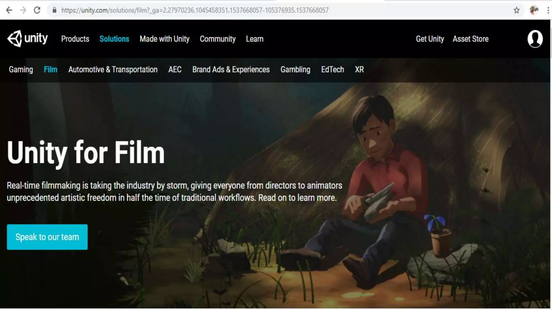Select the Automotive & Transportation tab

[113, 69]
